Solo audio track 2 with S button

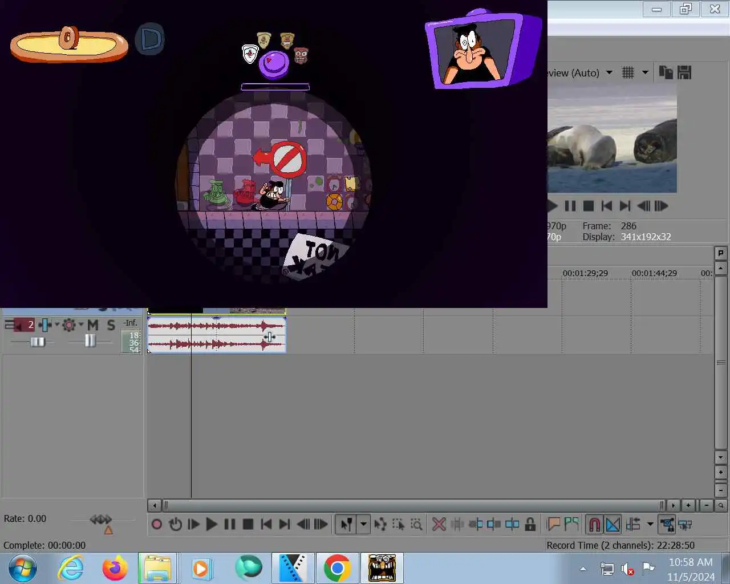111,325
